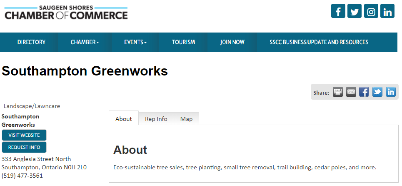Screen dimensions: 402x186
Task: Share listing on Twitter in Share bar
Action: pyautogui.click(x=377, y=92)
